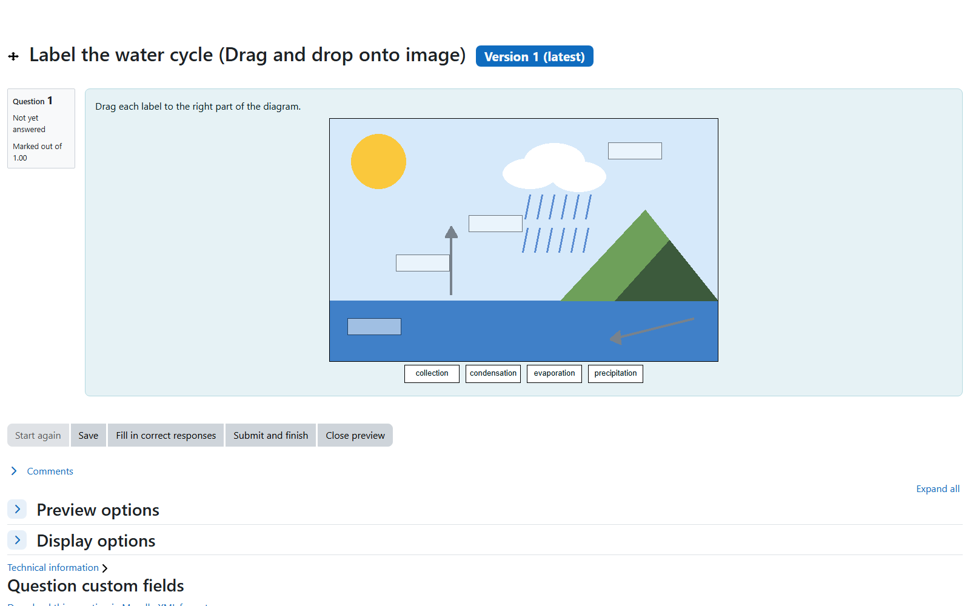Click the gray arrow in the water
The height and width of the screenshot is (606, 970).
(652, 331)
